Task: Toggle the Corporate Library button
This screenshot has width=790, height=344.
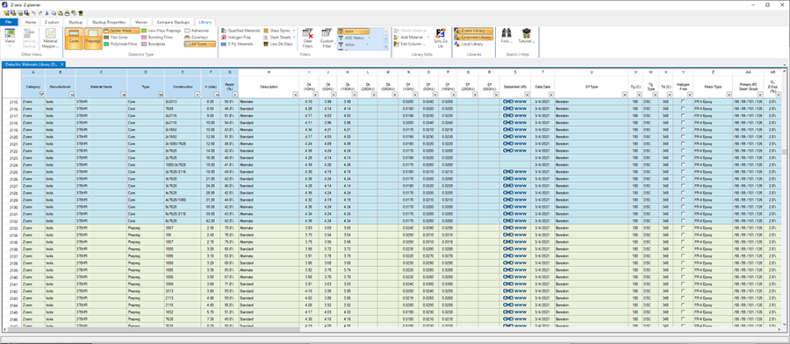Action: pos(473,37)
